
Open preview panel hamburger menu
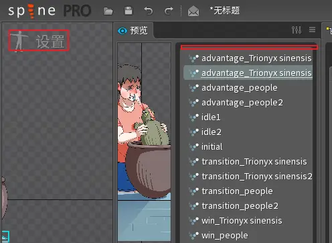click(x=312, y=30)
